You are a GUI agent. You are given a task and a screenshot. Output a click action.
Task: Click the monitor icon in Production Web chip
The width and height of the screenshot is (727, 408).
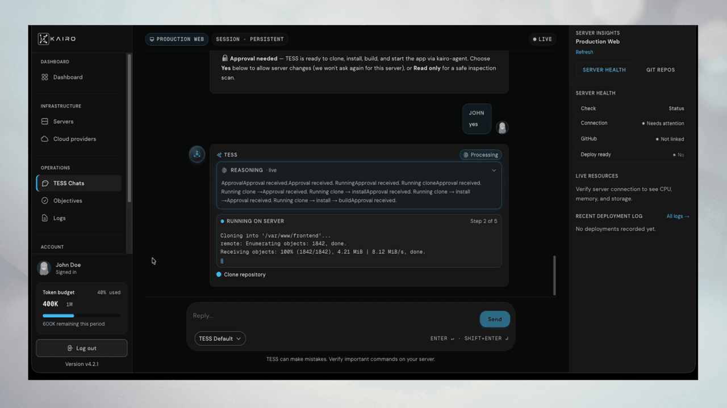pos(152,39)
